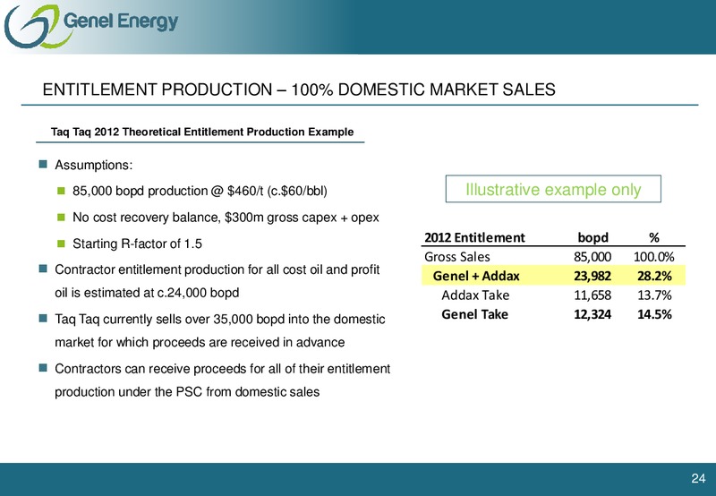The height and width of the screenshot is (496, 716).
Task: Click the 85,000 value in Gross Sales row
Action: point(592,257)
